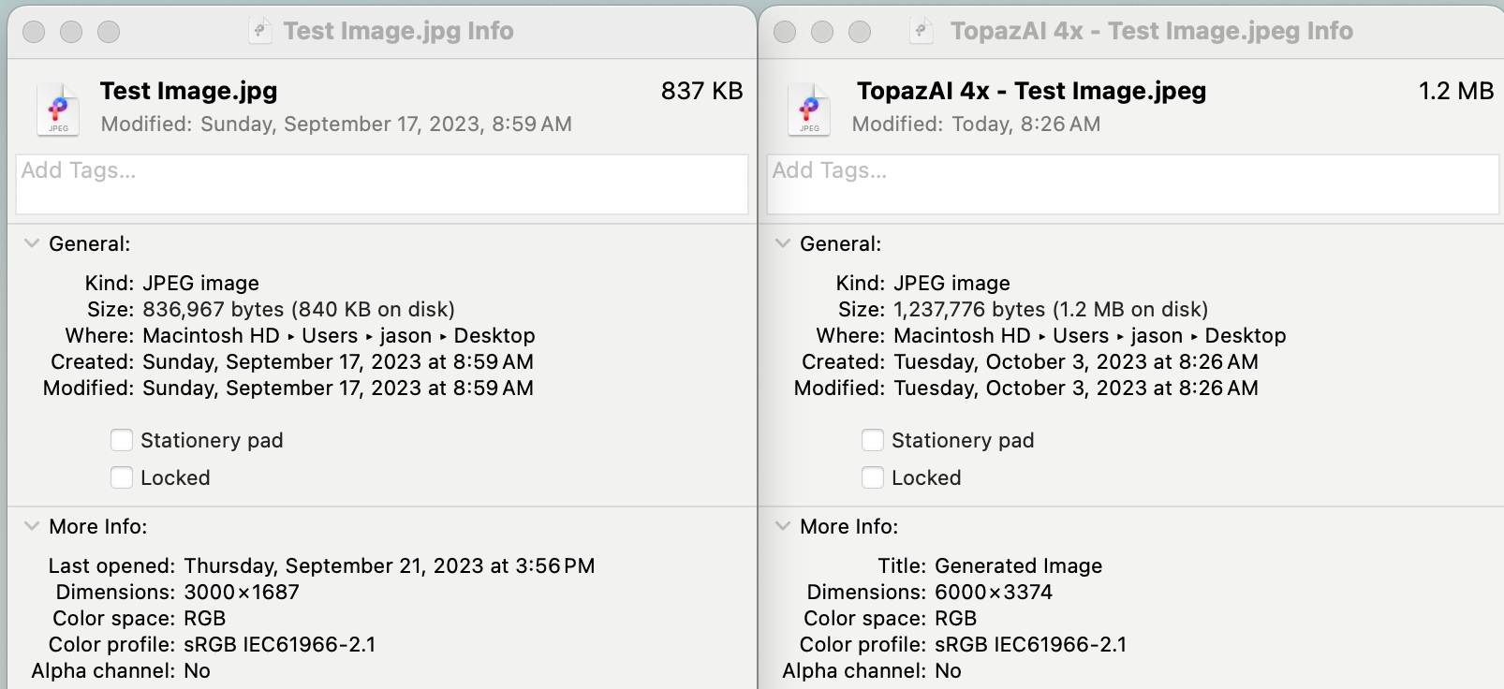Image resolution: width=1504 pixels, height=689 pixels.
Task: Collapse More Info section for Test Image.jpg
Action: (x=32, y=526)
